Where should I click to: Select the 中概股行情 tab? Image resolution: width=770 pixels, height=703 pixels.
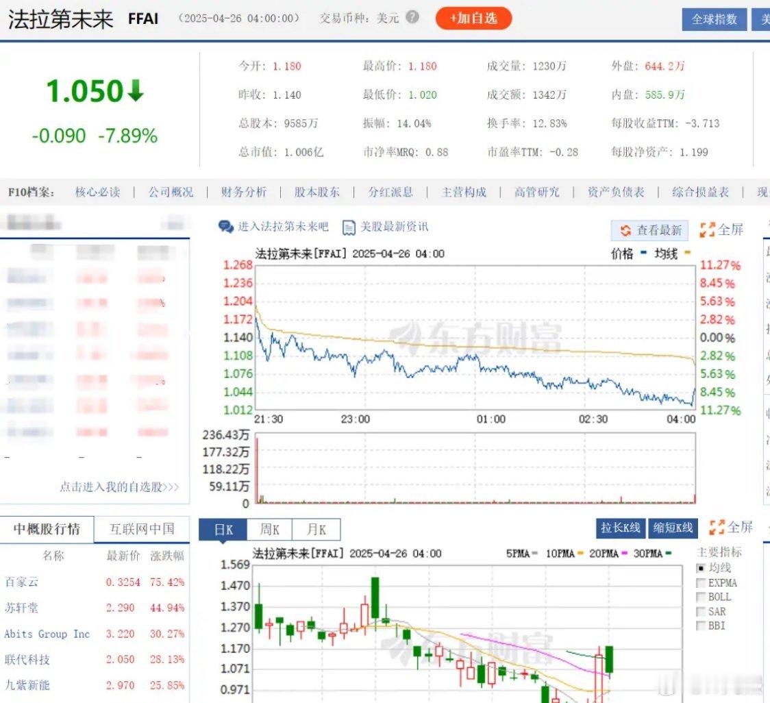click(x=47, y=529)
